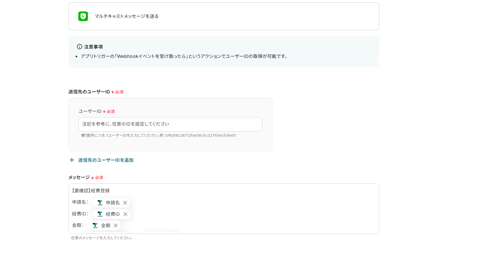Viewport: 481px width, 261px height.
Task: Focus the ユーザーID input field
Action: point(170,124)
